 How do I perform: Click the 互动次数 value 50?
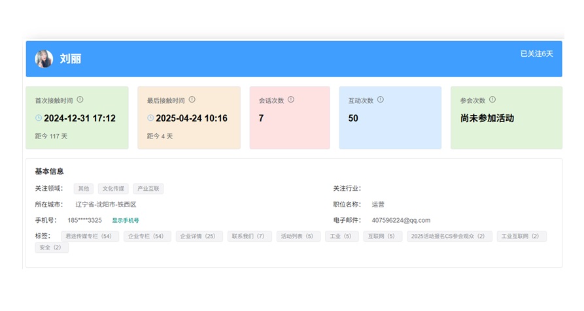coord(353,118)
